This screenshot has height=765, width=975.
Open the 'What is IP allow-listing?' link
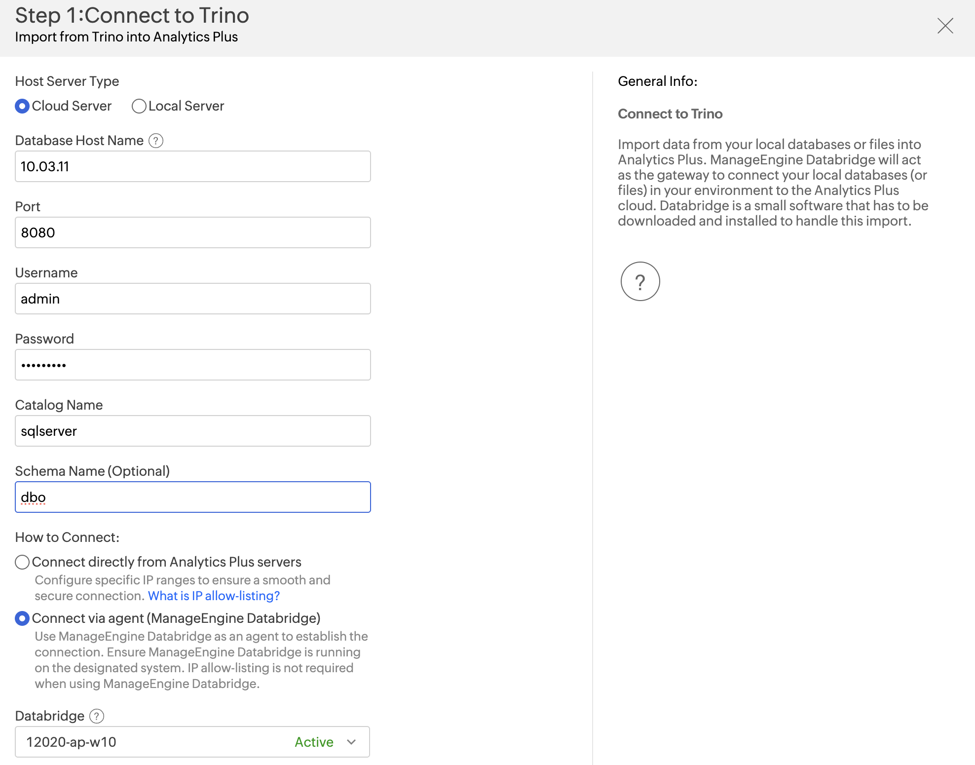click(214, 596)
